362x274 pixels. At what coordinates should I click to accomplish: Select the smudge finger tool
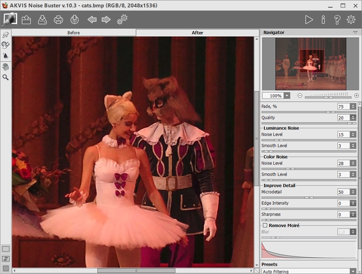[x=6, y=35]
